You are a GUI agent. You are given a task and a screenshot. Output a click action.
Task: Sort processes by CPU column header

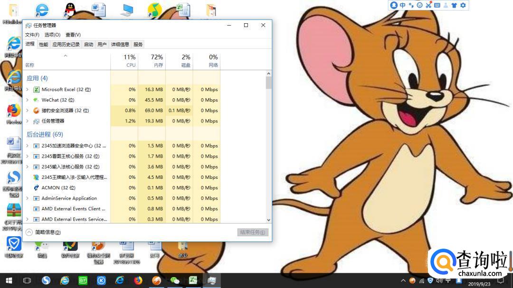[124, 61]
